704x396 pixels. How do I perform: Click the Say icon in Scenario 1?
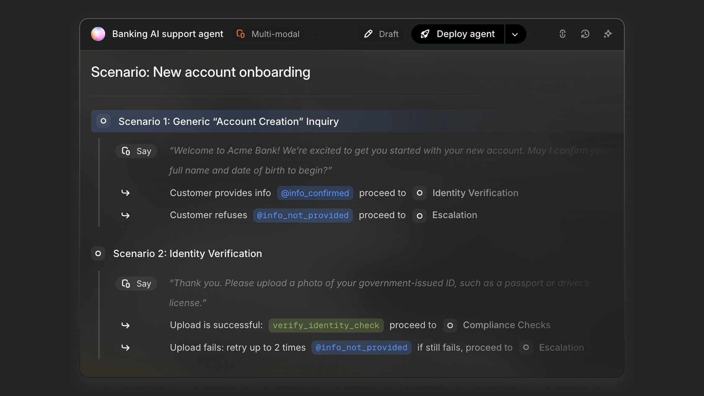click(x=126, y=151)
